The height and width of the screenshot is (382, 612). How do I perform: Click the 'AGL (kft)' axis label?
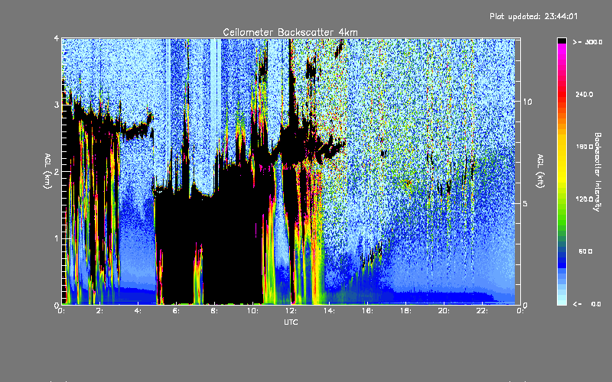[x=540, y=171]
